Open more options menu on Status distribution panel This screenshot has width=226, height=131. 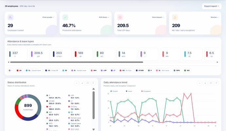pyautogui.click(x=93, y=83)
